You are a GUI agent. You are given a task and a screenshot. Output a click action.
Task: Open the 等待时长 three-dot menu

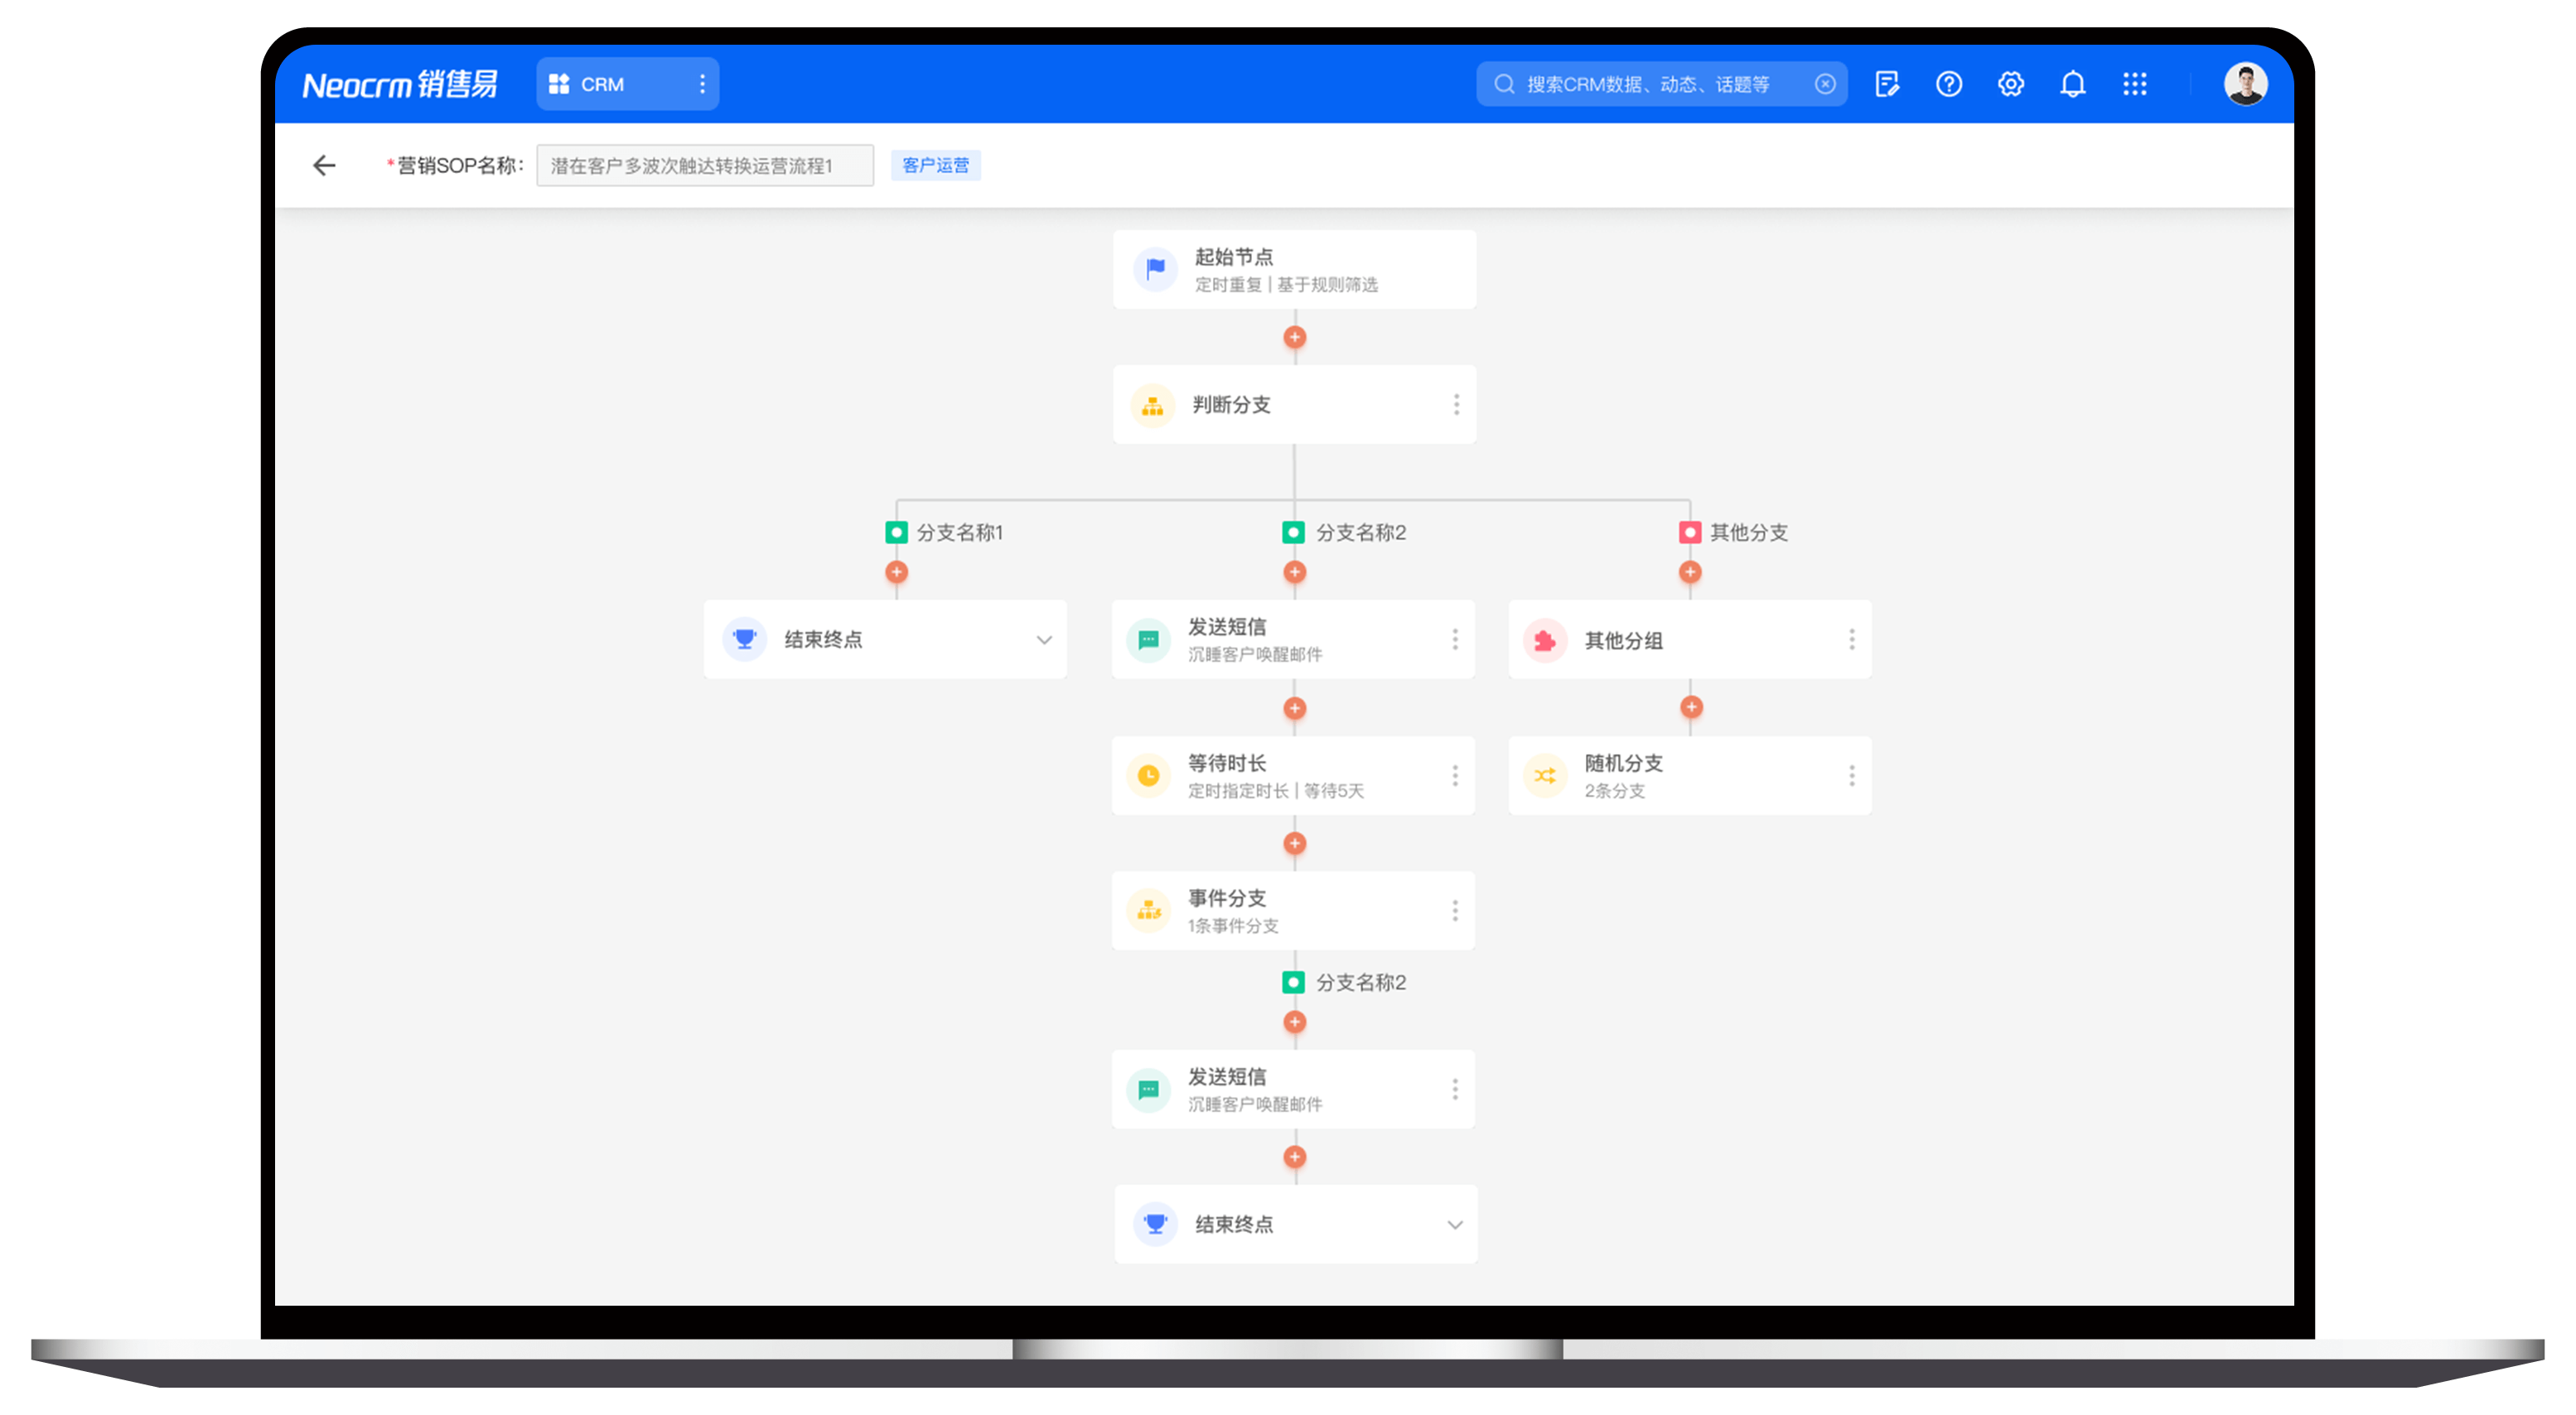coord(1455,776)
